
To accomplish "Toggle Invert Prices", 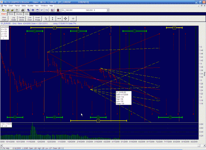I will [x=38, y=19].
